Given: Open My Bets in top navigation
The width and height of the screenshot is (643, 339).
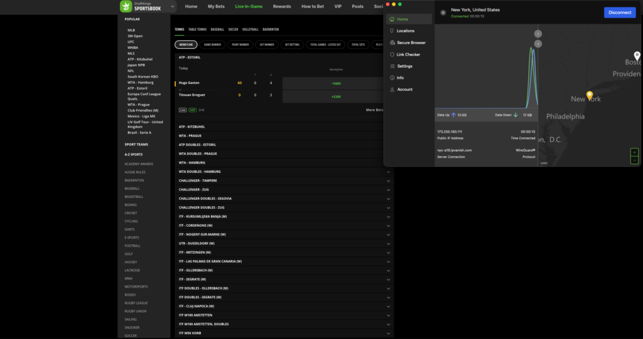Looking at the screenshot, I should pos(216,6).
